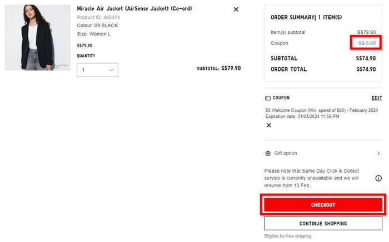The image size is (389, 242).
Task: Click the Order Summary heading
Action: (x=305, y=17)
